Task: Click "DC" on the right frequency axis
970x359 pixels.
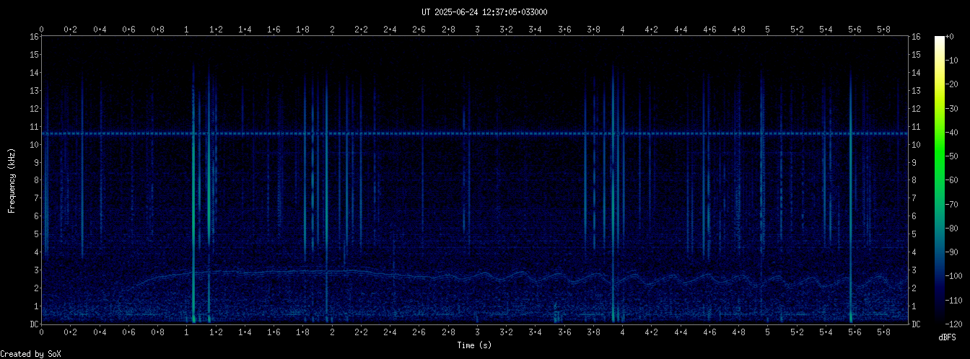Action: point(917,324)
